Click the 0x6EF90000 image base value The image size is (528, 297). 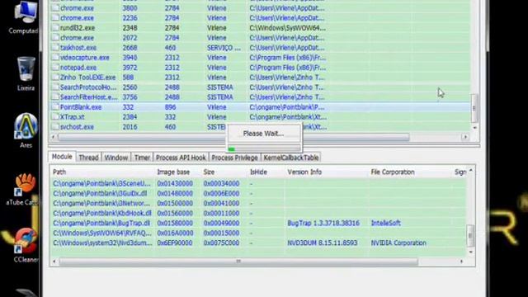click(x=175, y=243)
